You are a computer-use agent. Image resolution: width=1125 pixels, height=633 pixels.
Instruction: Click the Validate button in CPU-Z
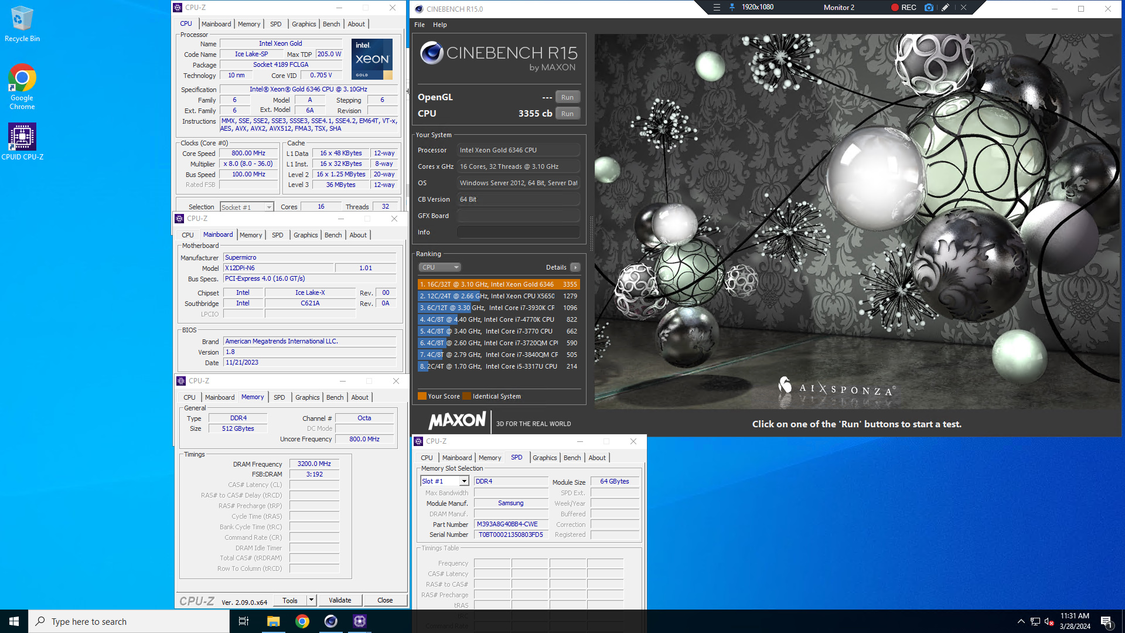[x=340, y=600]
